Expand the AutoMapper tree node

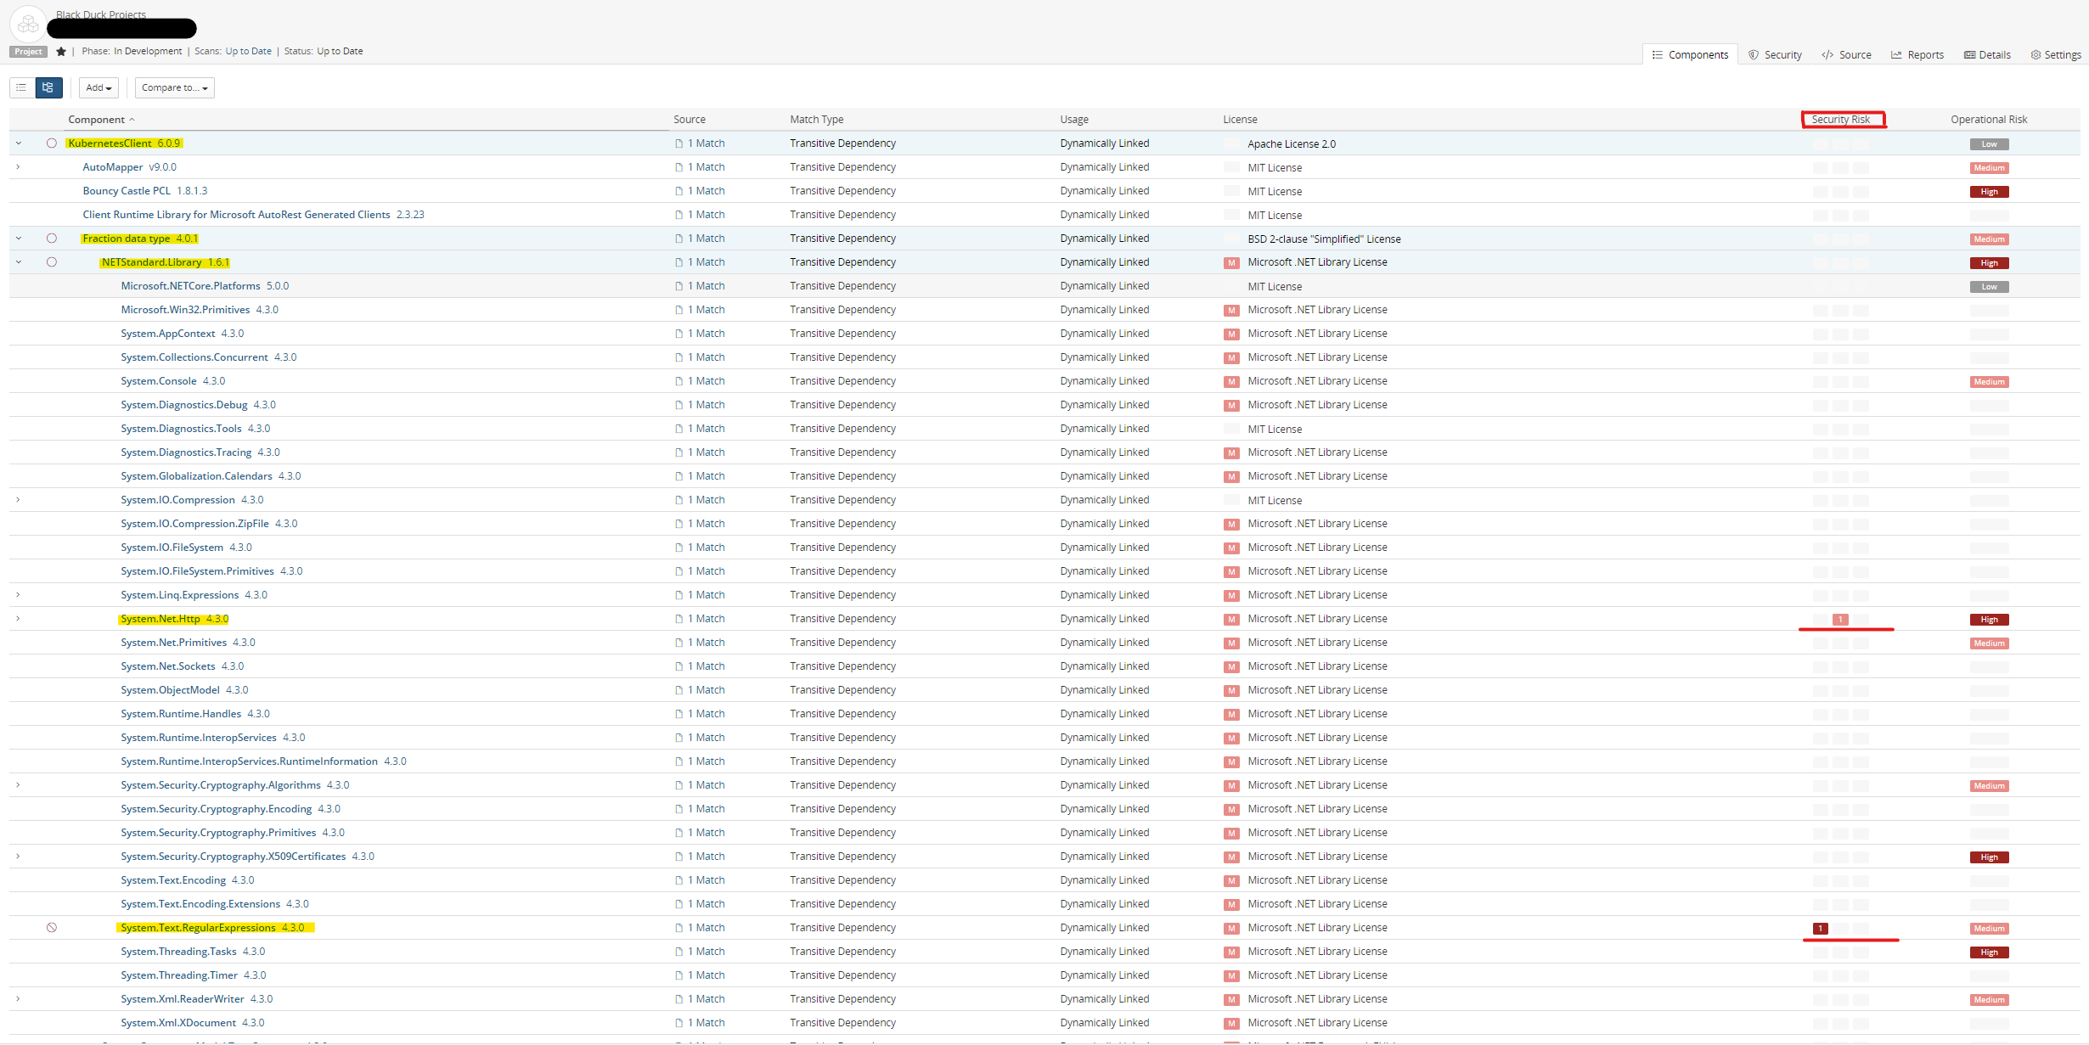19,167
